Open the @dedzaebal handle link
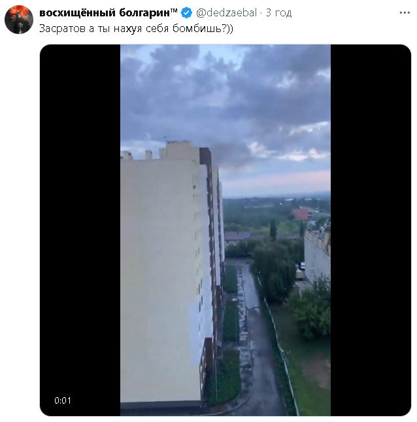Image resolution: width=417 pixels, height=422 pixels. pyautogui.click(x=226, y=13)
